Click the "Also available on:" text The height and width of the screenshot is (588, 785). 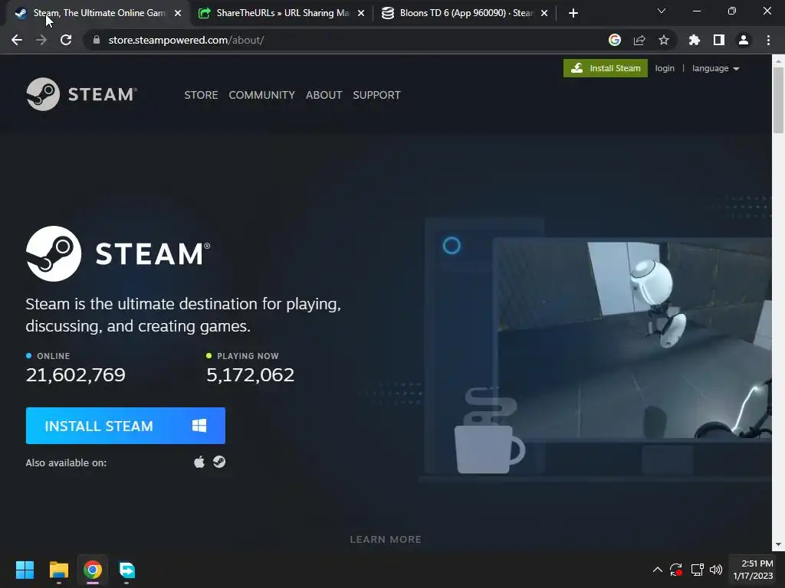tap(66, 462)
